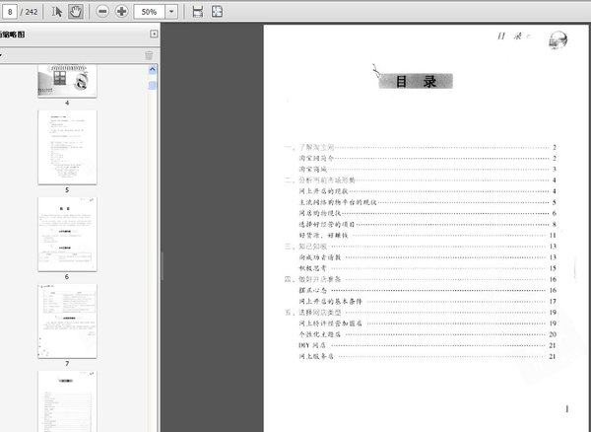Screen dimensions: 591x432
Task: Click the trash icon in thumbnails panel
Action: pos(150,55)
